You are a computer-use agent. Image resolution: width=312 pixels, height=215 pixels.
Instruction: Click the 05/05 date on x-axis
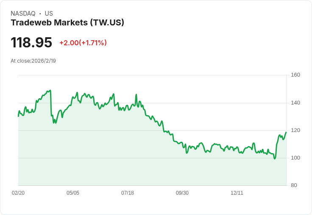tap(73, 193)
